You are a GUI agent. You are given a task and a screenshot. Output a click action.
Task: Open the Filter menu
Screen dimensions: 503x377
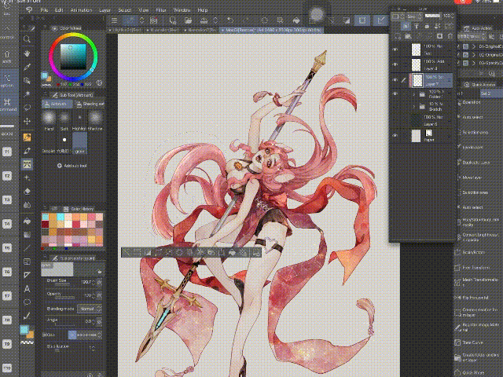pos(161,10)
